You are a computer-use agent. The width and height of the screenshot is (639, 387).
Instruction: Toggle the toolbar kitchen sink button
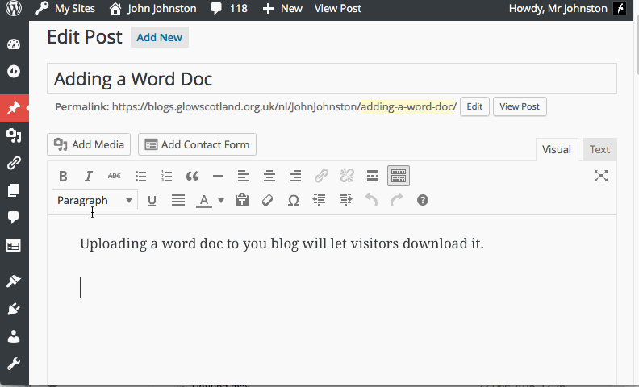point(398,176)
